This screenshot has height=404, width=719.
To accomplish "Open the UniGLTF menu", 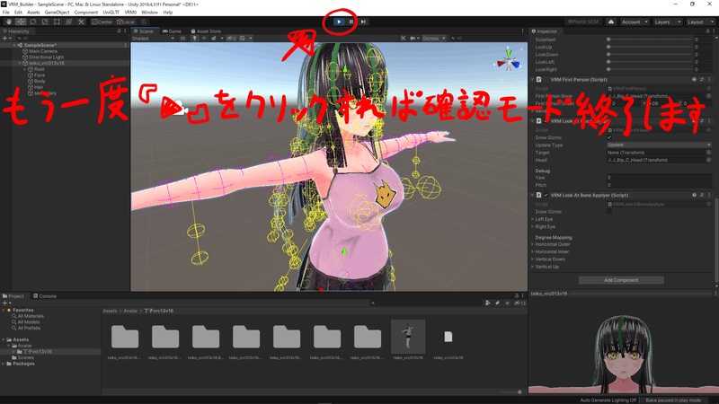I will [x=111, y=13].
